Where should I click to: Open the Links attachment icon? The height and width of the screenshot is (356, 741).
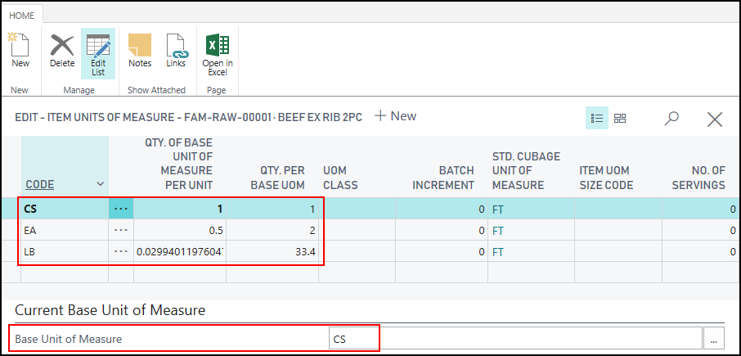pyautogui.click(x=176, y=50)
